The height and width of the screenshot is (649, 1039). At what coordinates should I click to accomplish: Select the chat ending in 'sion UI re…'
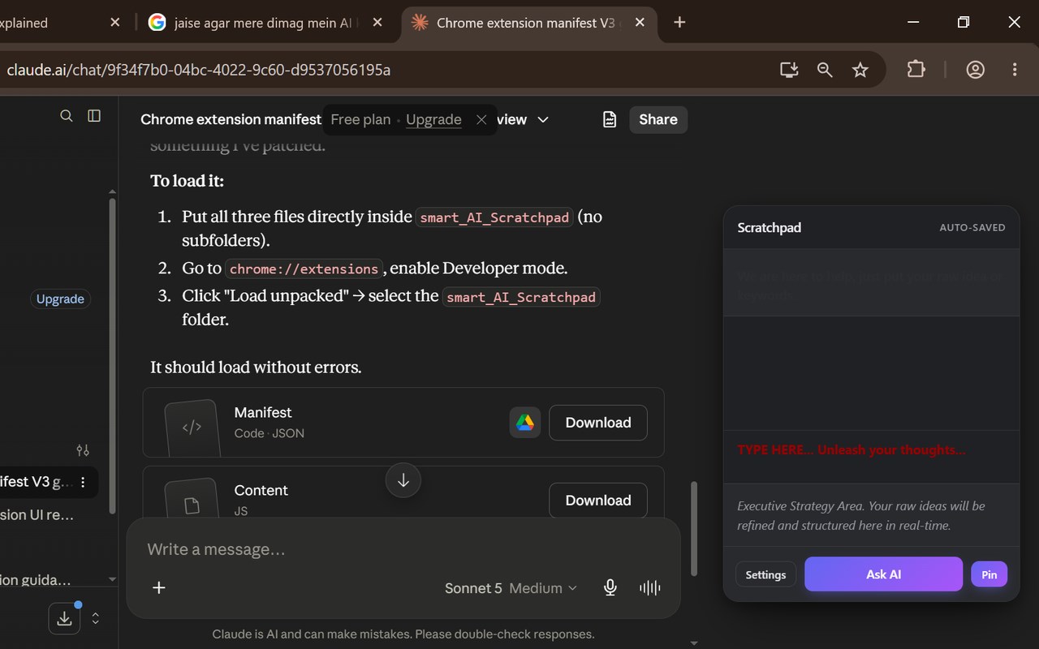(37, 514)
